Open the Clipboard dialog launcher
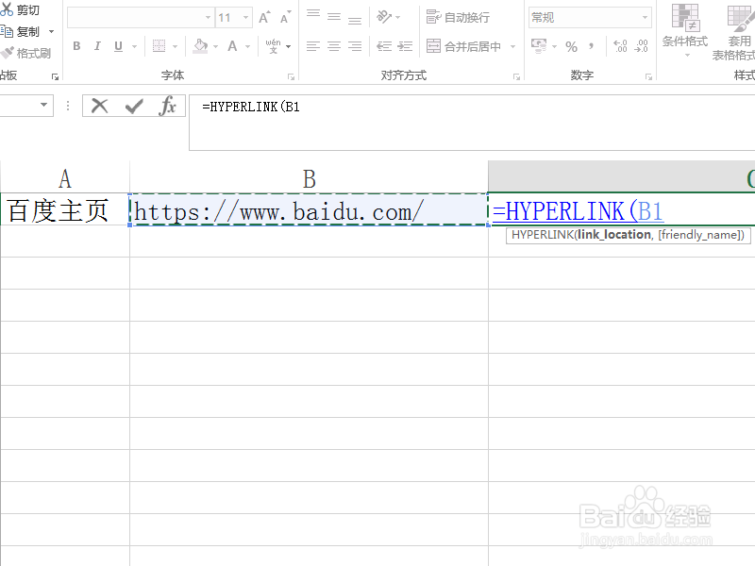The image size is (755, 566). 55,77
